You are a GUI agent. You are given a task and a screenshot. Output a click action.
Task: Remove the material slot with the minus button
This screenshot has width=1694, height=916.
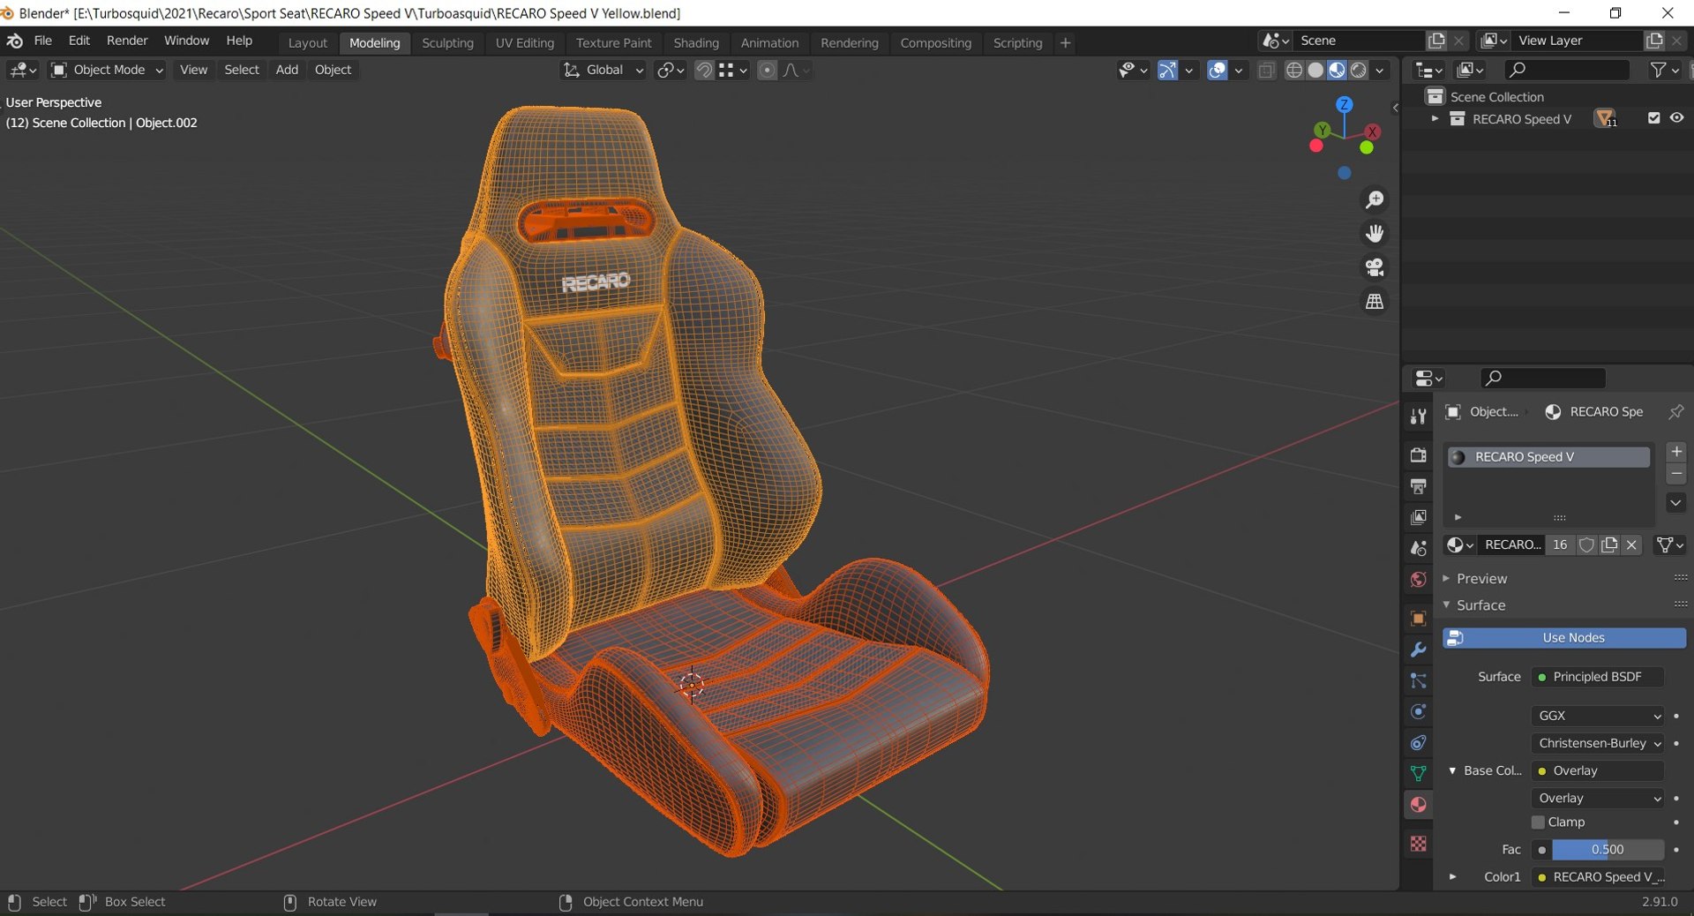pyautogui.click(x=1676, y=474)
